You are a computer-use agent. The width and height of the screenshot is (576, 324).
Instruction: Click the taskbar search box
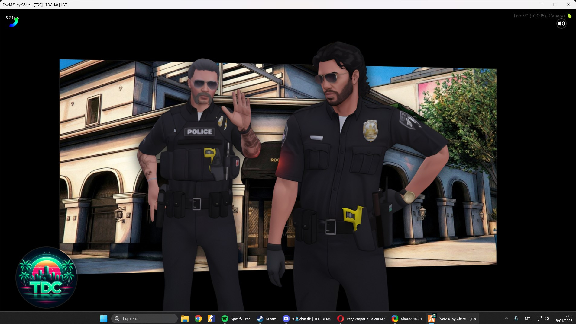144,319
